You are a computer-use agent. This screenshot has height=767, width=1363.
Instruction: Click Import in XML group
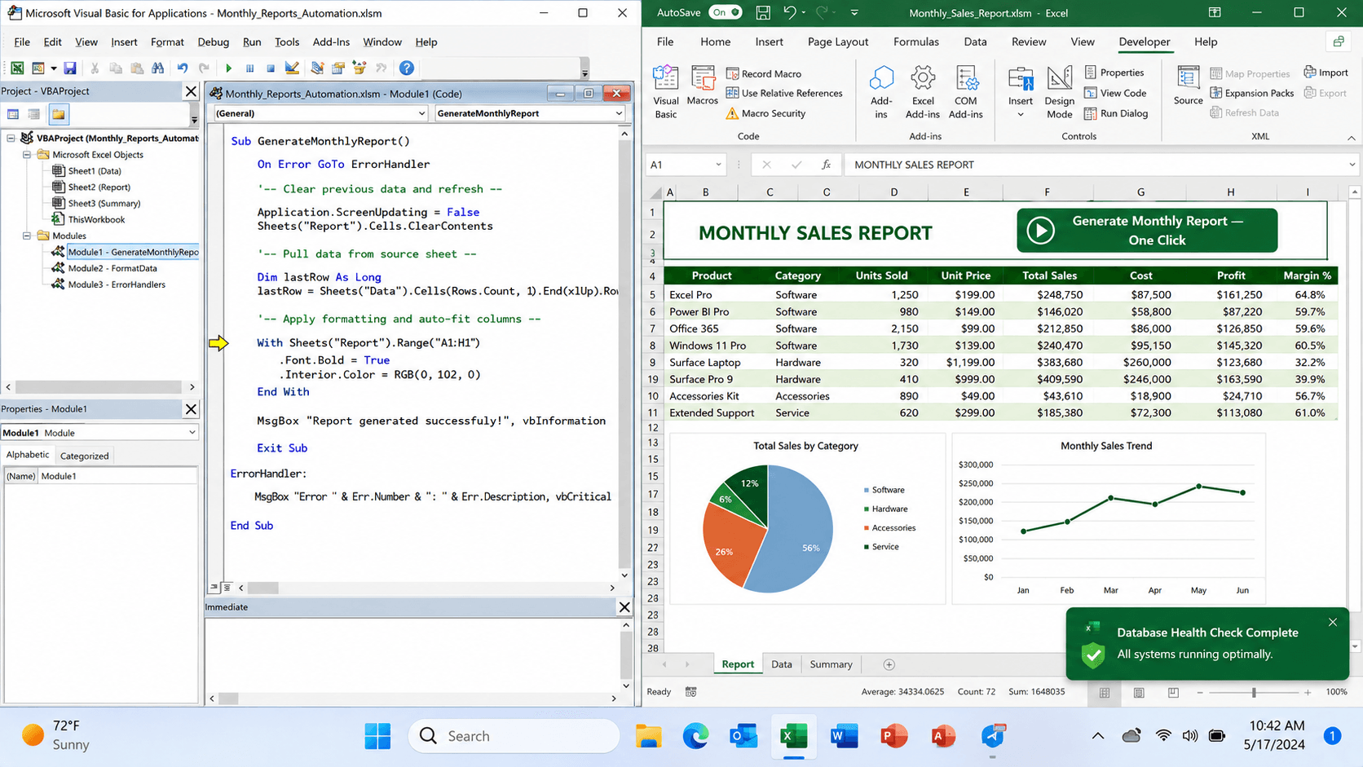click(1326, 73)
